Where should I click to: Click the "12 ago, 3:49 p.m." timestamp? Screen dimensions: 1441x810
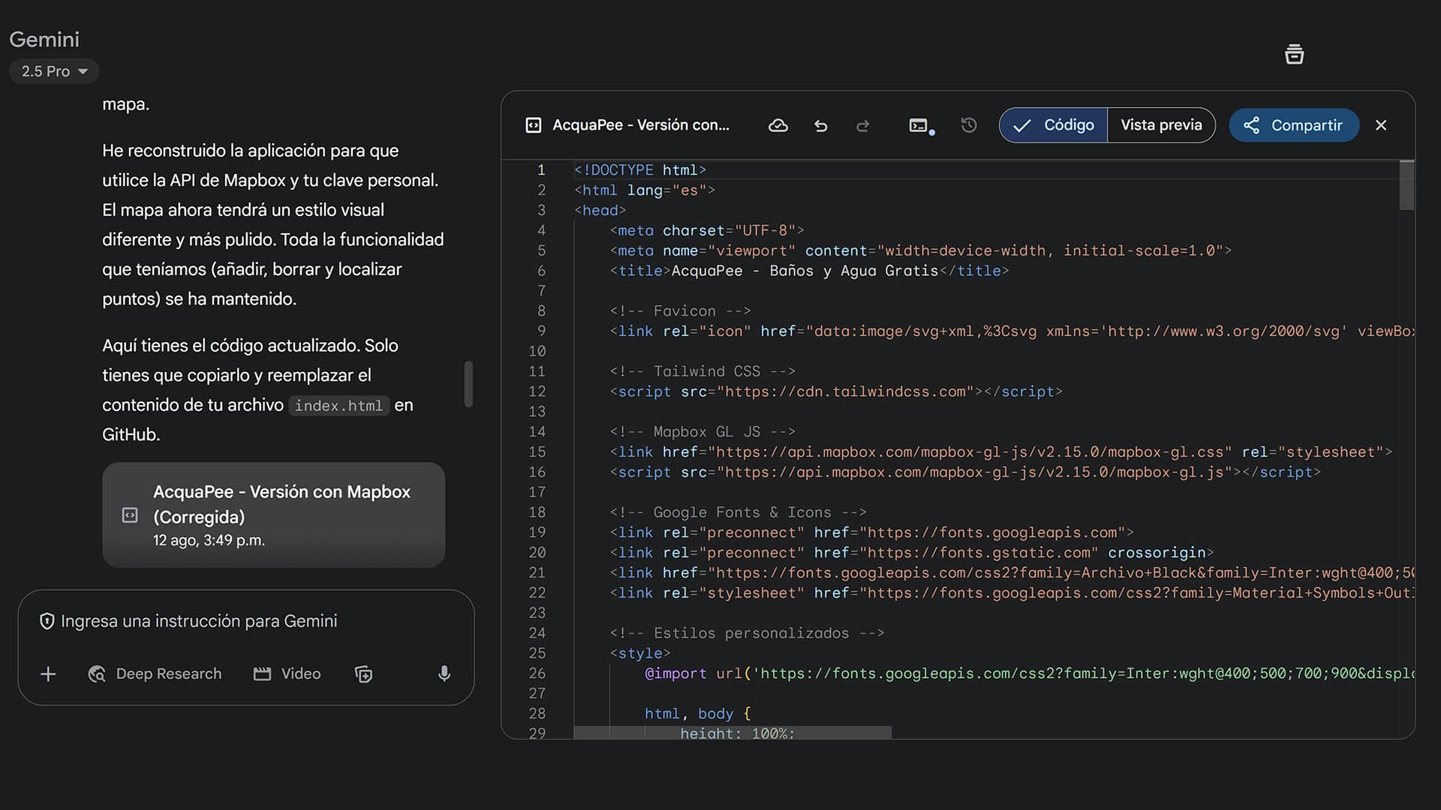tap(209, 541)
